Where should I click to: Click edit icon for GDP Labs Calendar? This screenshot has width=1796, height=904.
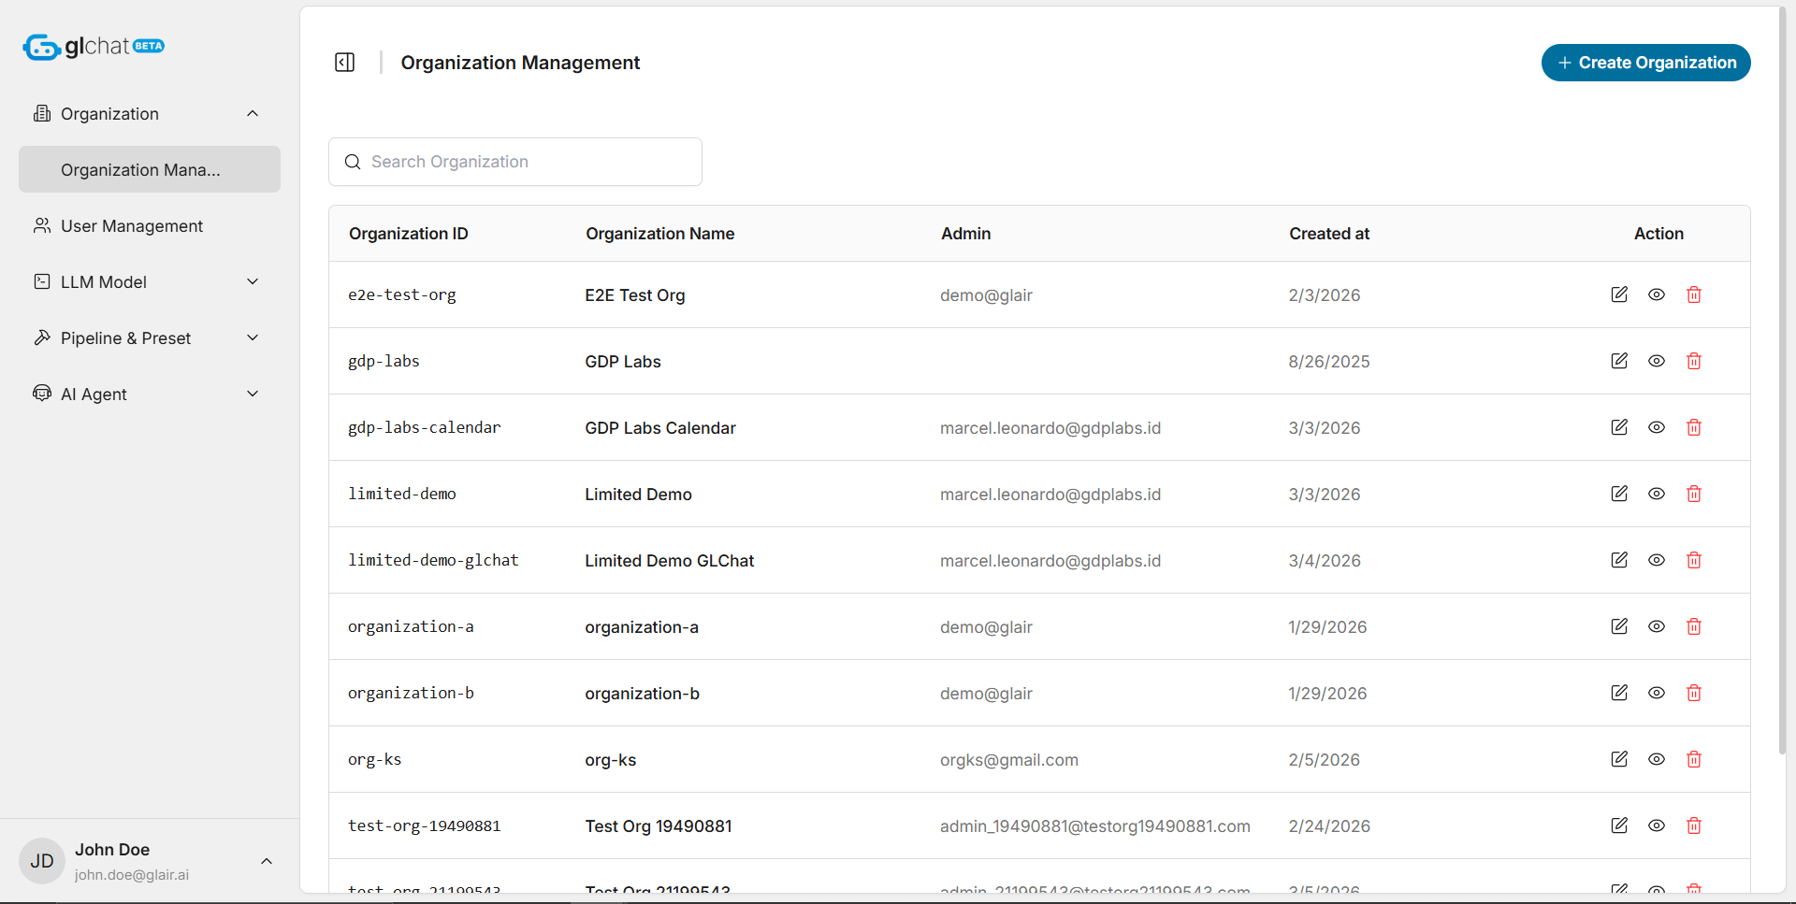click(x=1619, y=427)
